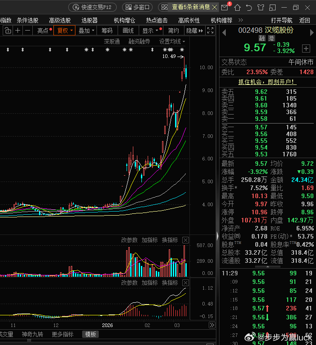
Task: View the 5 new messages banner
Action: tap(190, 7)
